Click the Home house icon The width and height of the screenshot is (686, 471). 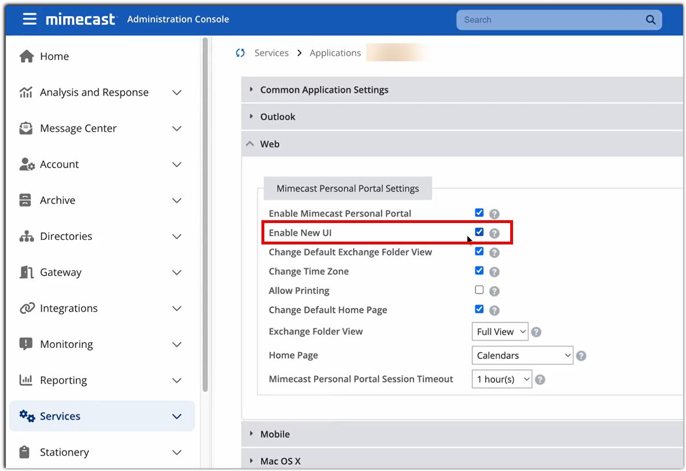(x=27, y=56)
